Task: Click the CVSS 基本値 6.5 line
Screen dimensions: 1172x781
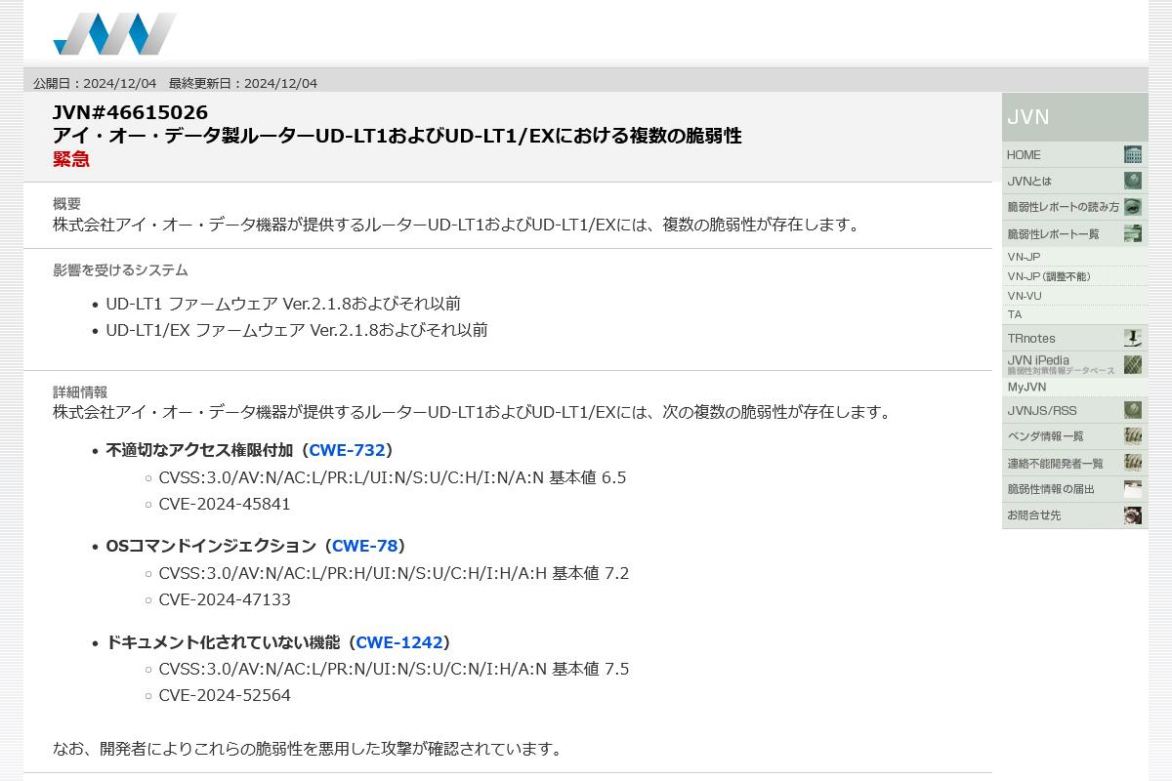Action: click(x=393, y=477)
